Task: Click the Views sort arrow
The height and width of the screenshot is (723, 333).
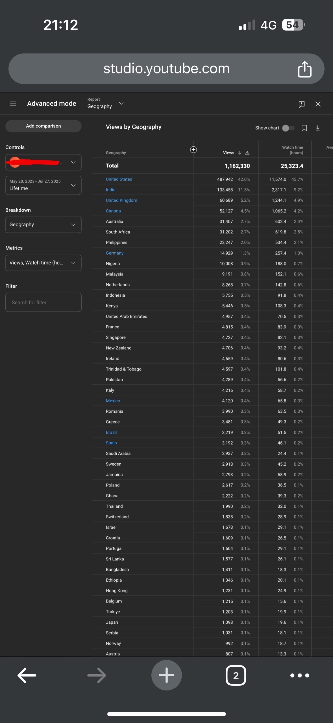Action: [x=240, y=153]
